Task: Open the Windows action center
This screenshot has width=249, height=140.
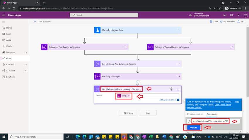Action: click(x=244, y=137)
